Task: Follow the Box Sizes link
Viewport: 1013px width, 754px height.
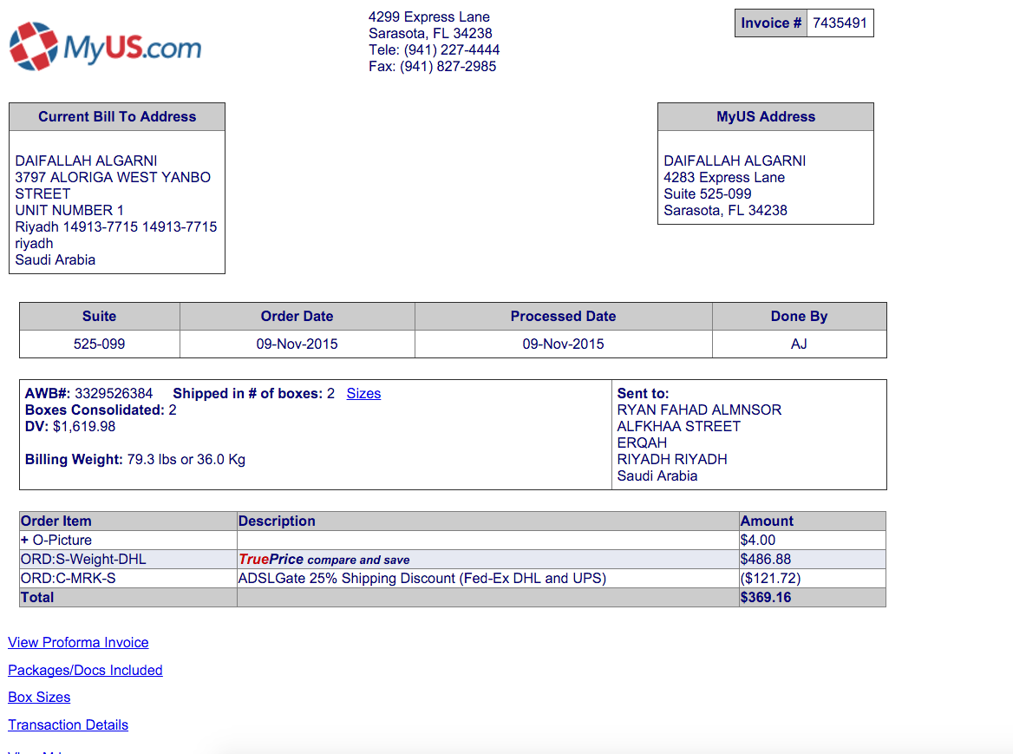Action: pyautogui.click(x=39, y=697)
